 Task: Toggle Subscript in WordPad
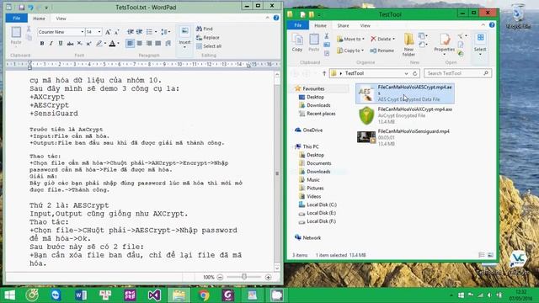point(80,43)
